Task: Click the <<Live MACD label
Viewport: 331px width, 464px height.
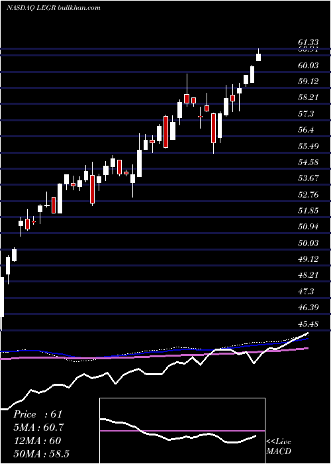Action: tap(279, 446)
